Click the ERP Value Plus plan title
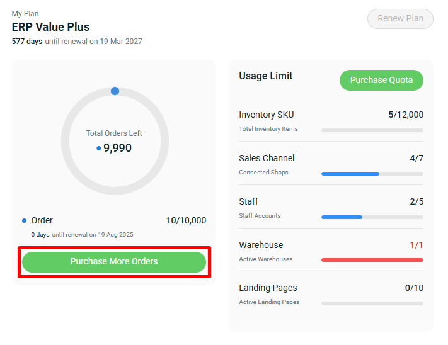Viewport: 448px width, 345px height. [50, 27]
